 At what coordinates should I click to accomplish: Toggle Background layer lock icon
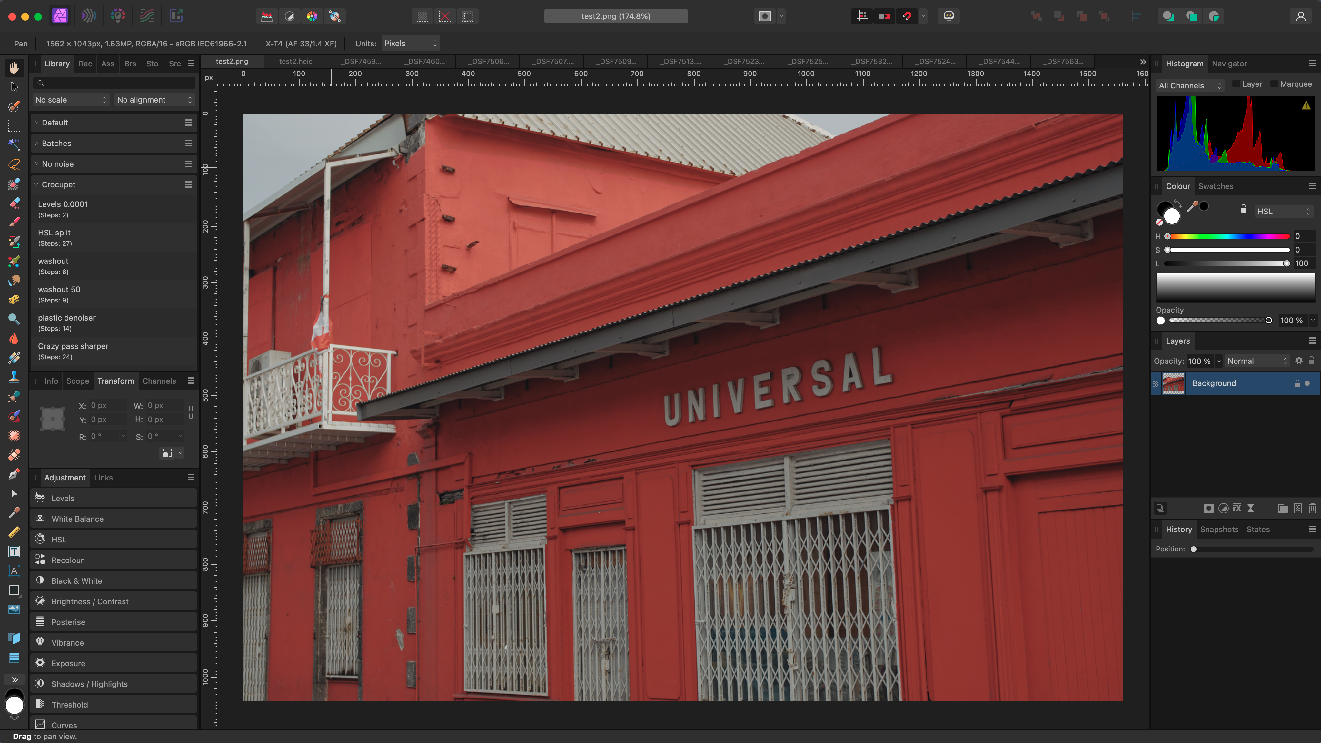coord(1297,383)
